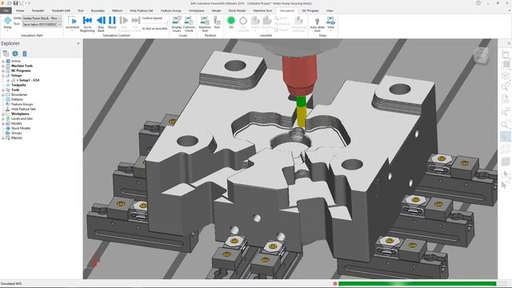
Task: Expand the Tools tree node
Action: click(x=3, y=90)
